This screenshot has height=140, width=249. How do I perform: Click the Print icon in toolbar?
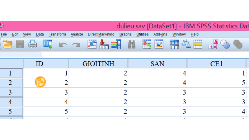click(x=33, y=44)
